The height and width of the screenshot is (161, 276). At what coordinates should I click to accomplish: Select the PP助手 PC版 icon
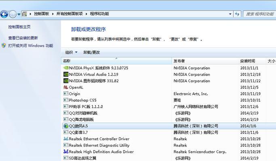65,106
